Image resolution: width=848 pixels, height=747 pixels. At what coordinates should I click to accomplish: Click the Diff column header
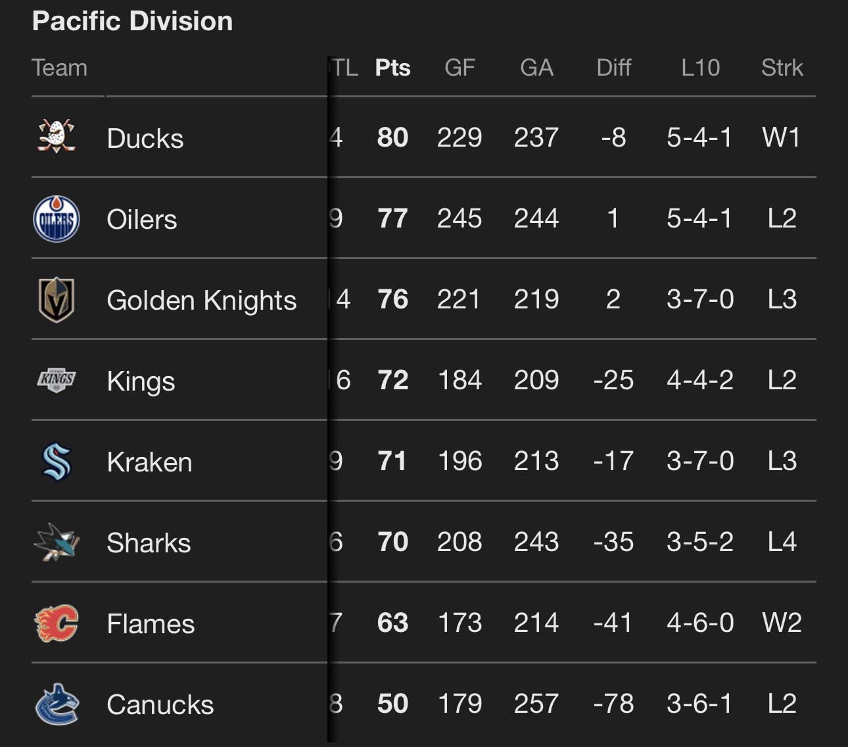[613, 68]
